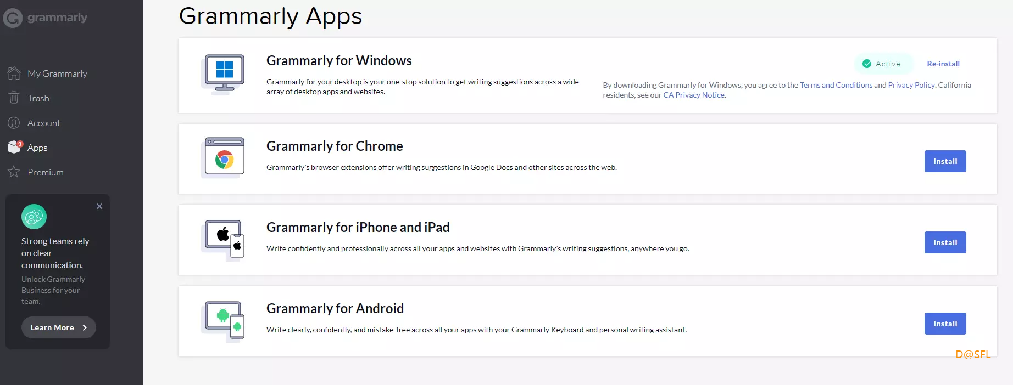Click 'Strong teams rely on clear communication' text
Screen dimensions: 1013x385
(55, 253)
